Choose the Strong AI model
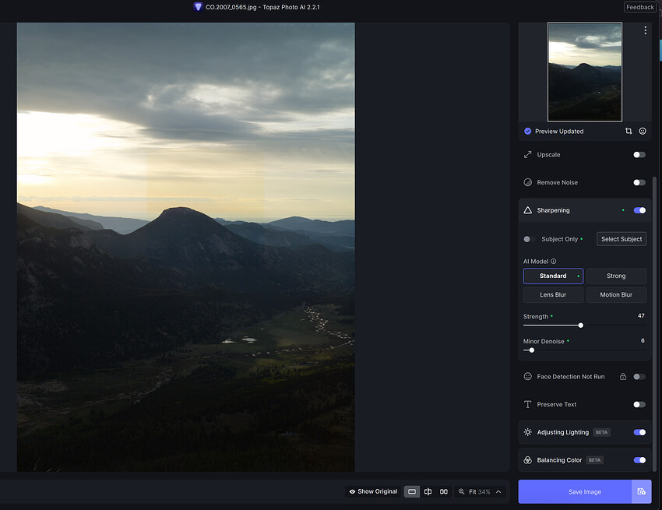This screenshot has width=662, height=510. tap(616, 276)
